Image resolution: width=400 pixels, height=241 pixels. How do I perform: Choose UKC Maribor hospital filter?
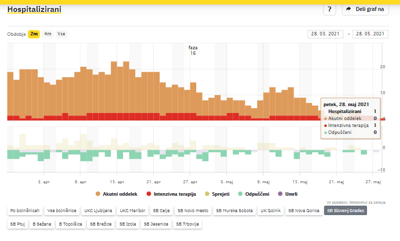pyautogui.click(x=132, y=211)
